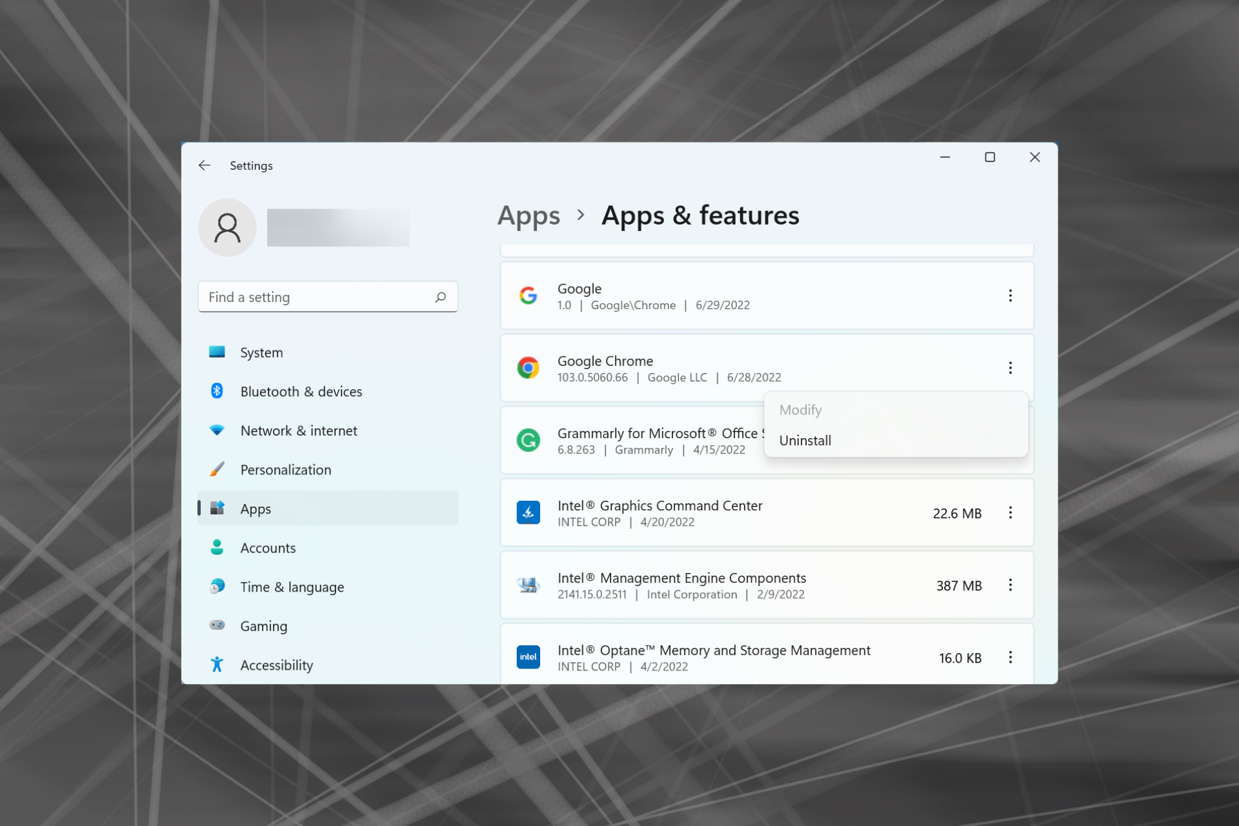The height and width of the screenshot is (826, 1239).
Task: Open Network & internet settings
Action: tap(328, 430)
